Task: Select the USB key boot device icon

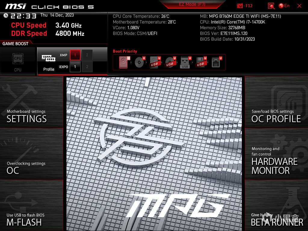Action: coord(185,62)
